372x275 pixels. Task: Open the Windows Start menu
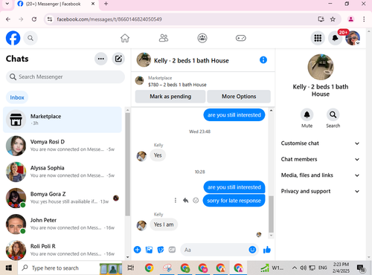[9, 268]
